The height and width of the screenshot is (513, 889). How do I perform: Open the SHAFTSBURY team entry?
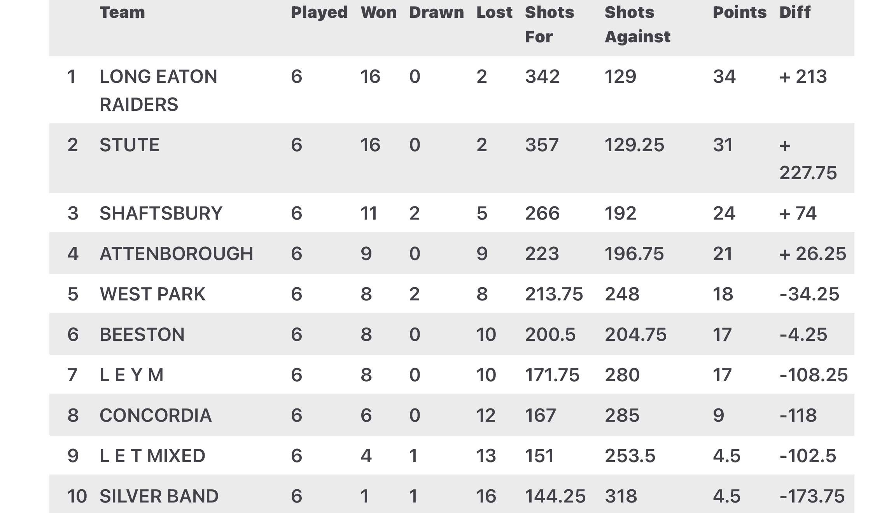[161, 213]
